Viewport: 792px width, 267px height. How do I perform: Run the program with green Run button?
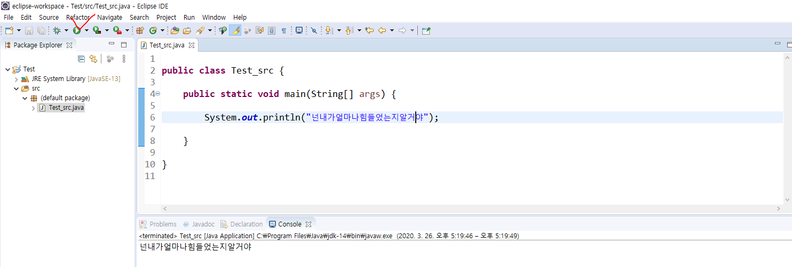pos(77,30)
